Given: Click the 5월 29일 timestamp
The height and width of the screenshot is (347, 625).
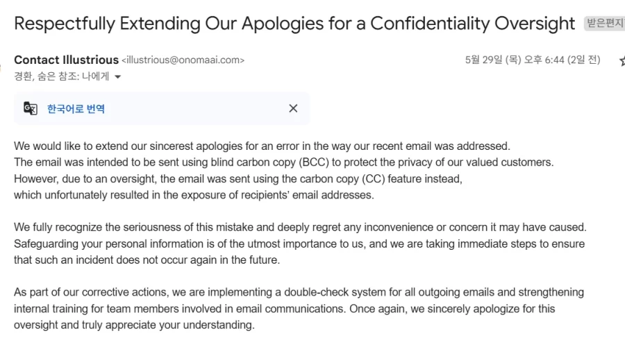Looking at the screenshot, I should 533,60.
